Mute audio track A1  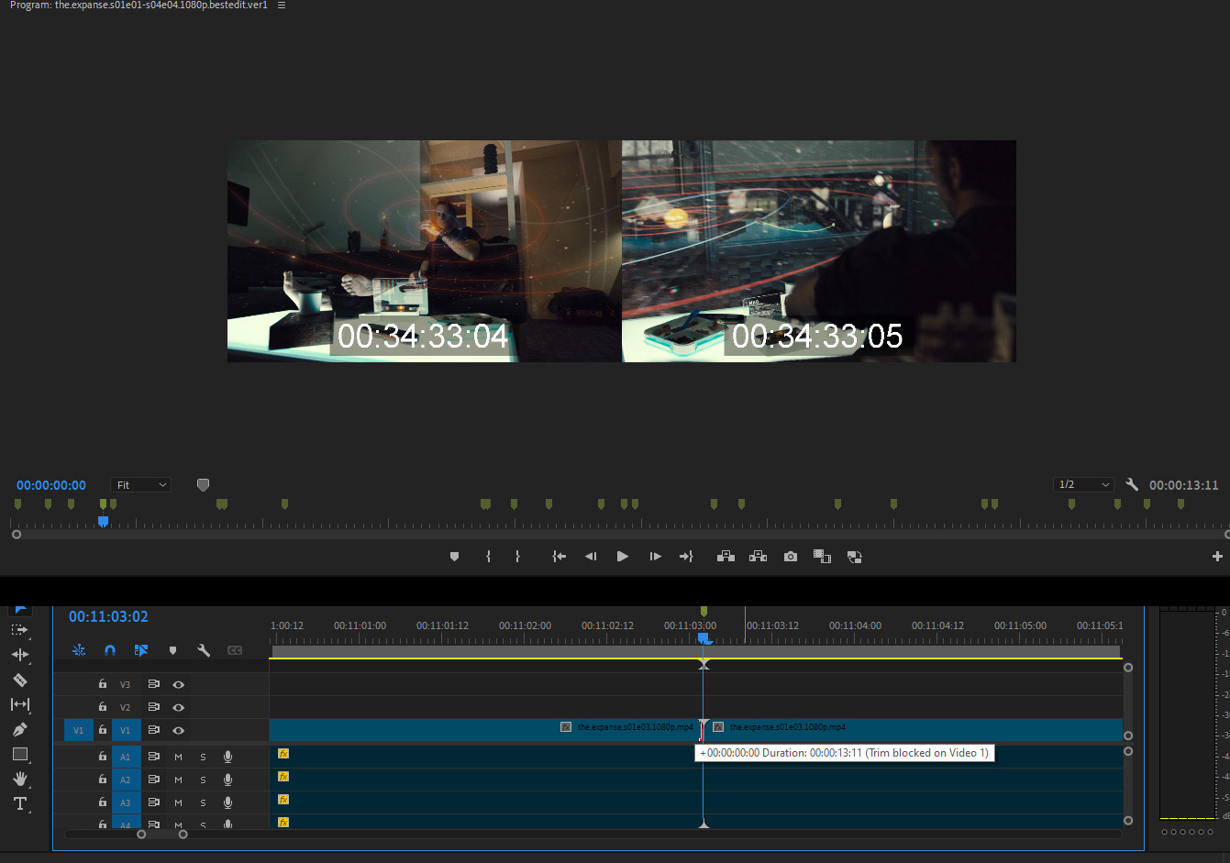(x=179, y=757)
